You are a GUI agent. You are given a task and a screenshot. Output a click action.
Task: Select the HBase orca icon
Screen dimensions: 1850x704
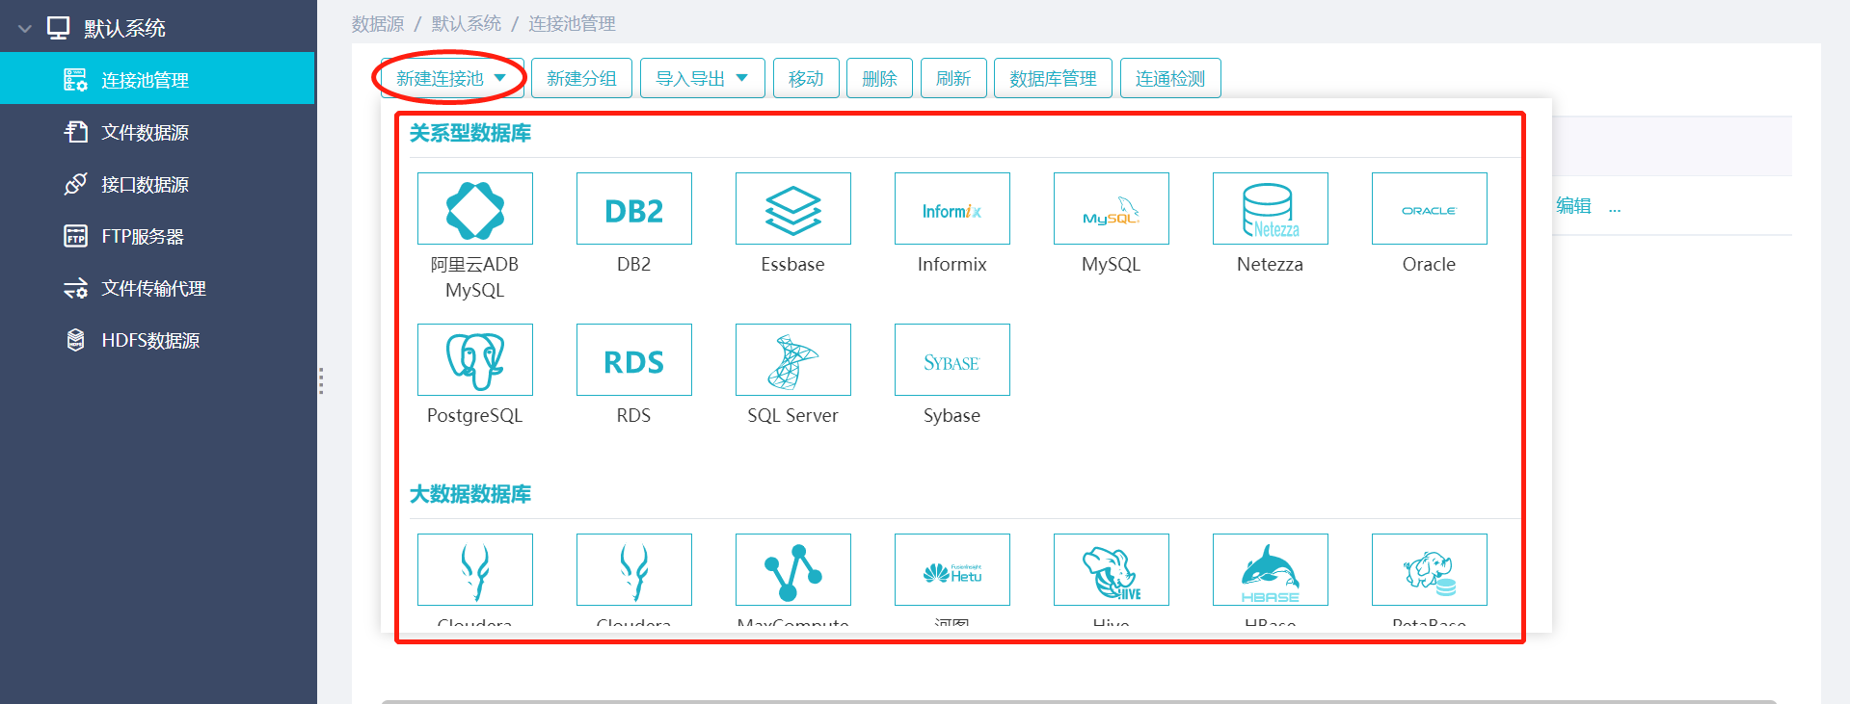pyautogui.click(x=1271, y=570)
